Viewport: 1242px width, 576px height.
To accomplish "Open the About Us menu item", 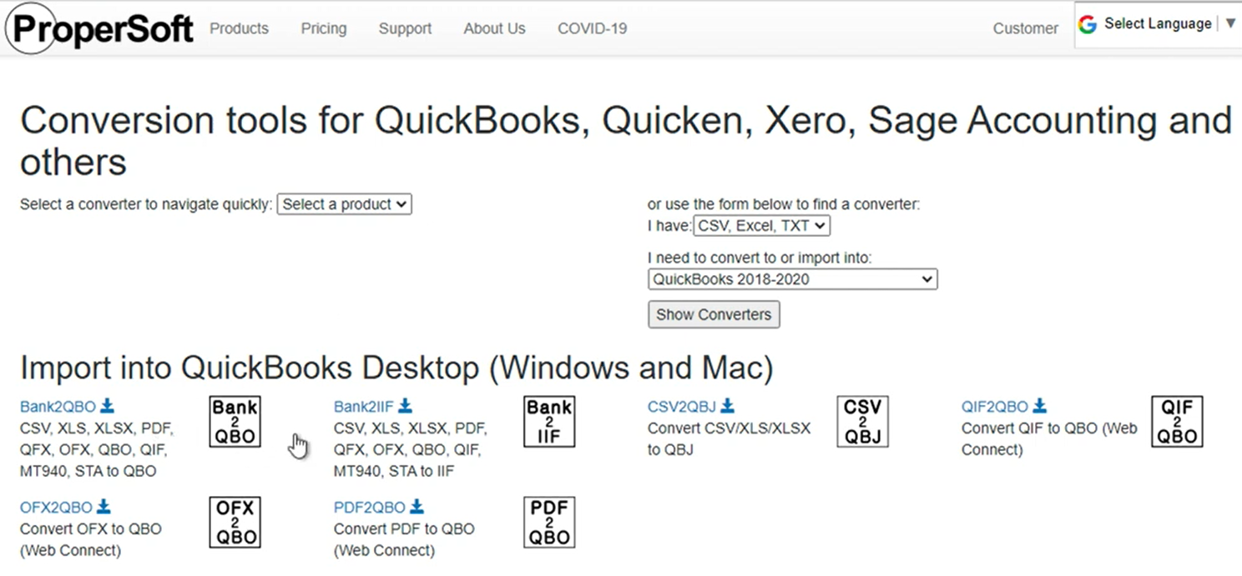I will (x=494, y=28).
